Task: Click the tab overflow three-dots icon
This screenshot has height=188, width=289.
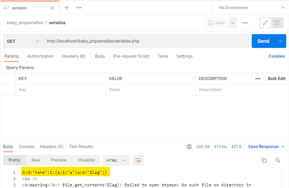Action: coord(79,8)
